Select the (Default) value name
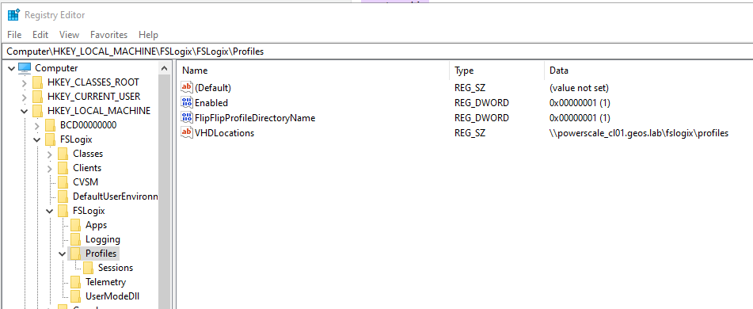This screenshot has width=753, height=309. coord(213,88)
